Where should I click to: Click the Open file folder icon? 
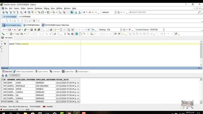coord(20,30)
